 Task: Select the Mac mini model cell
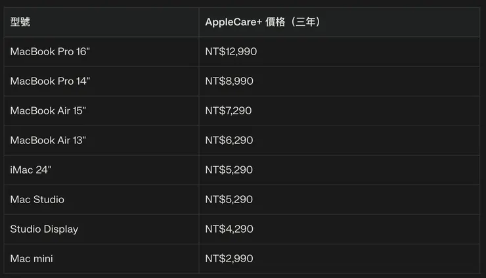[32, 259]
